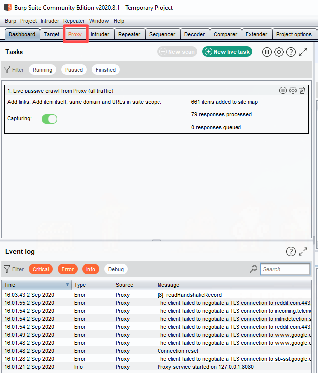Viewport: 318px width, 373px height.
Task: Switch to the Extender tab
Action: tap(257, 34)
